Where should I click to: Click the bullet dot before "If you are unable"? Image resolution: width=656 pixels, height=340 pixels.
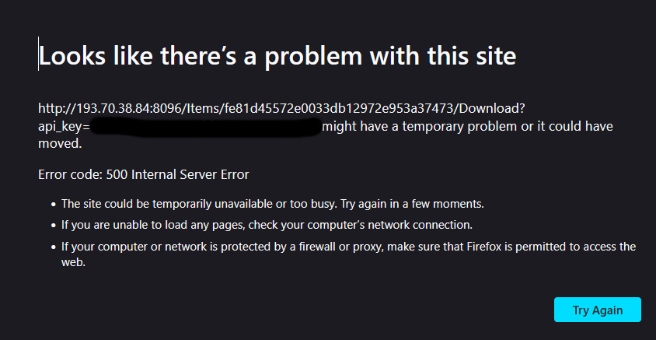(53, 226)
